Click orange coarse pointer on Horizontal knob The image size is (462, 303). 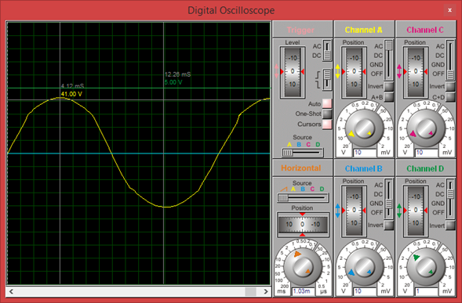(297, 254)
